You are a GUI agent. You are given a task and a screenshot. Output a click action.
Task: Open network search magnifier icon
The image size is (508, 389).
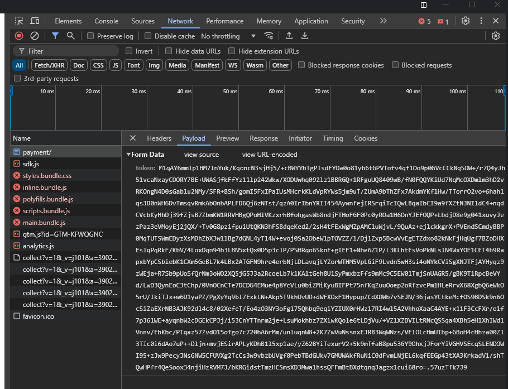point(71,36)
